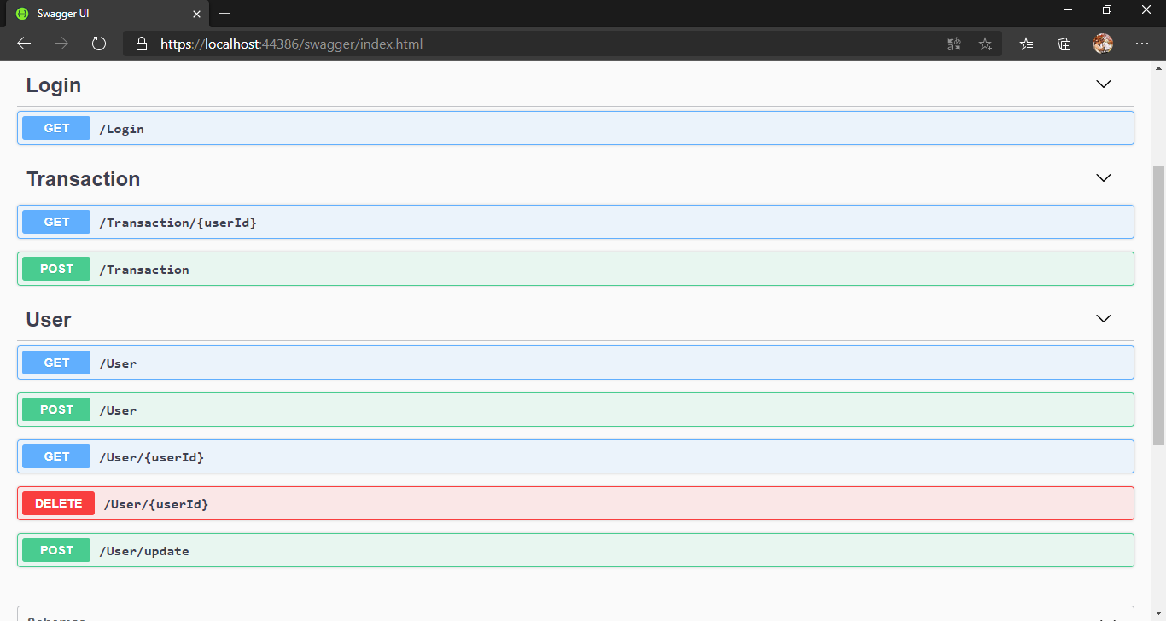This screenshot has width=1166, height=621.
Task: Open the translate page icon
Action: (x=954, y=44)
